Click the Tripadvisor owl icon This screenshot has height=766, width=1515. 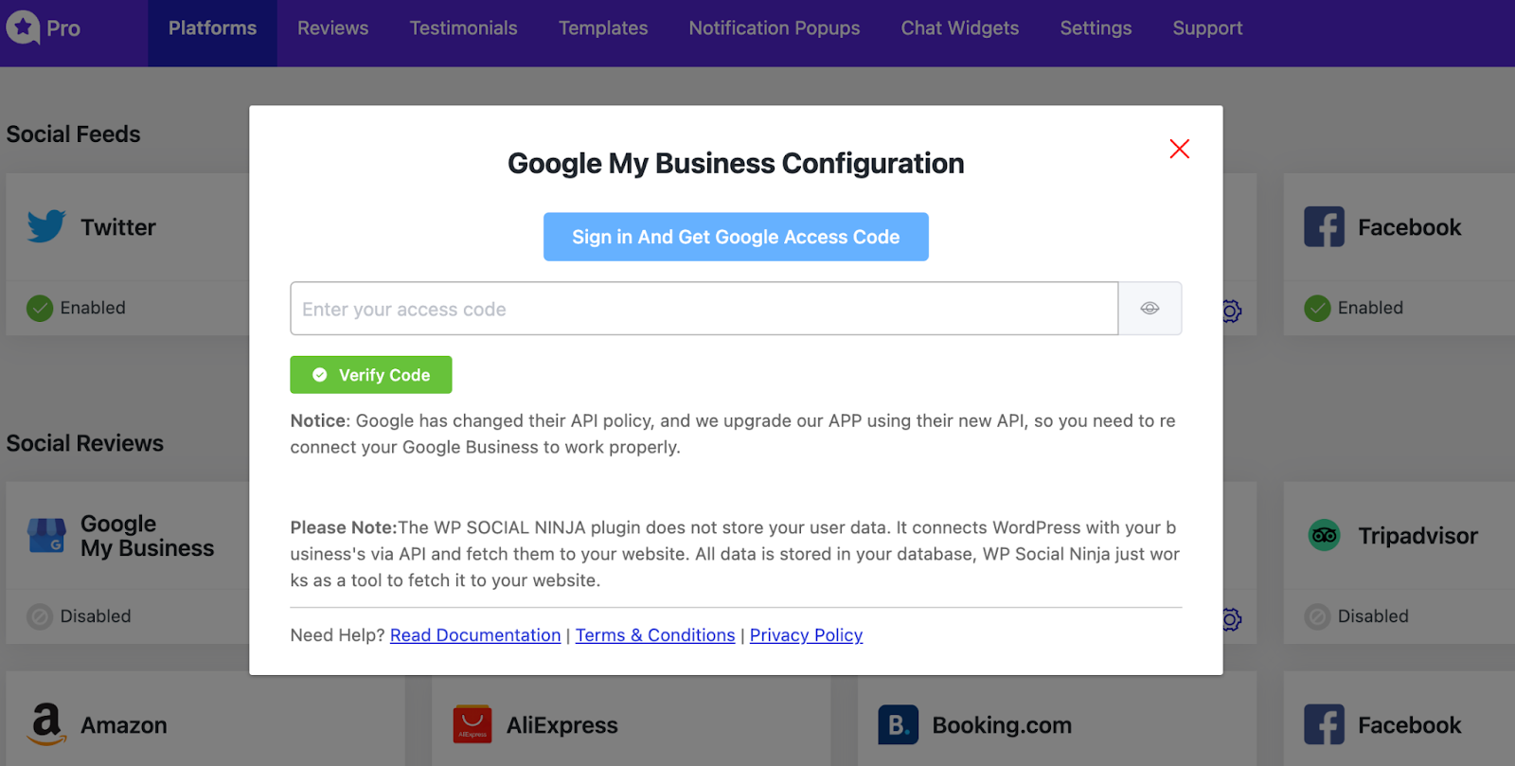(x=1324, y=536)
